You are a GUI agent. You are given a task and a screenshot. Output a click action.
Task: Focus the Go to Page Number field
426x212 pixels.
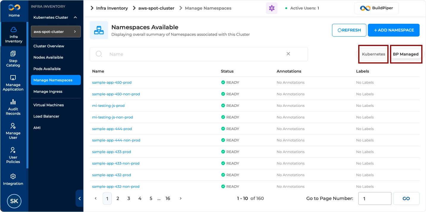tap(375, 198)
